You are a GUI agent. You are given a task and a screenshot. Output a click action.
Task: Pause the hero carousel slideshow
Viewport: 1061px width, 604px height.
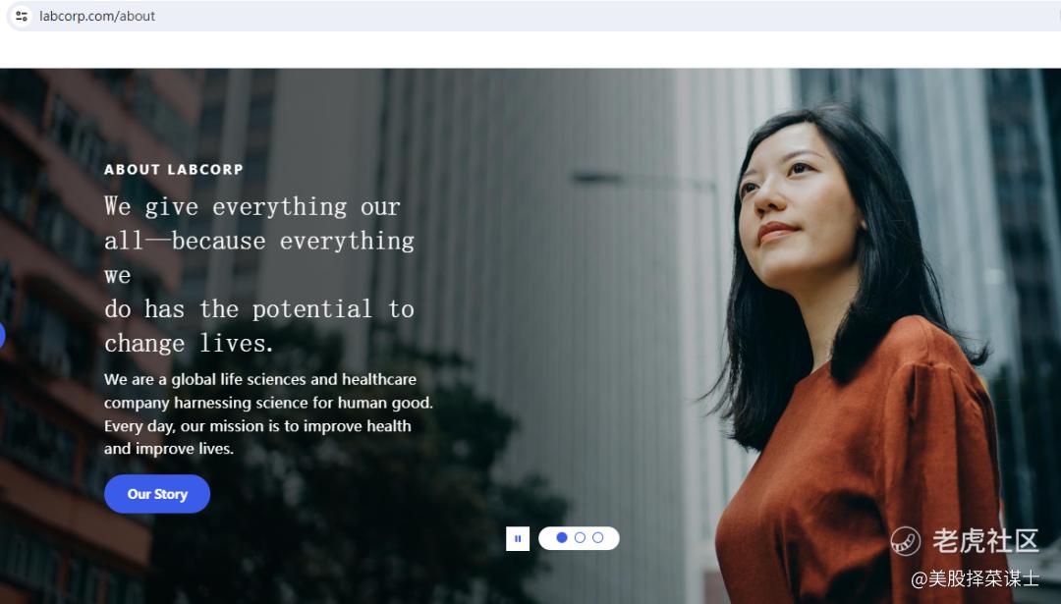[518, 538]
